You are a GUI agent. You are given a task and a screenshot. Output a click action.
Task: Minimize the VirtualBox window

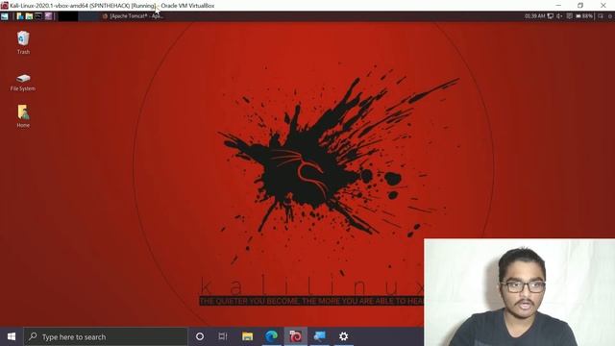tap(558, 6)
